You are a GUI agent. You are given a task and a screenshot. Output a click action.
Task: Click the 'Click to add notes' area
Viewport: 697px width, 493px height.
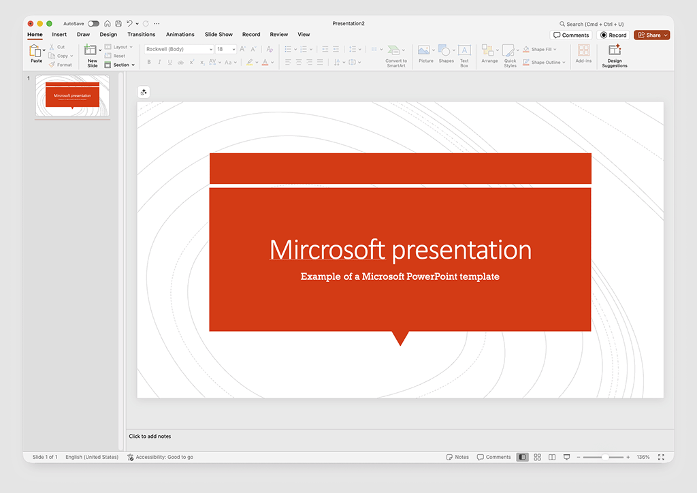[x=150, y=436]
